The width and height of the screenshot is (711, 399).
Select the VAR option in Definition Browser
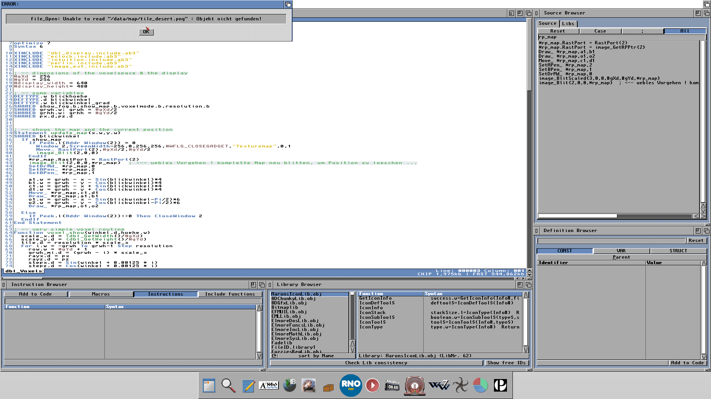pyautogui.click(x=621, y=251)
